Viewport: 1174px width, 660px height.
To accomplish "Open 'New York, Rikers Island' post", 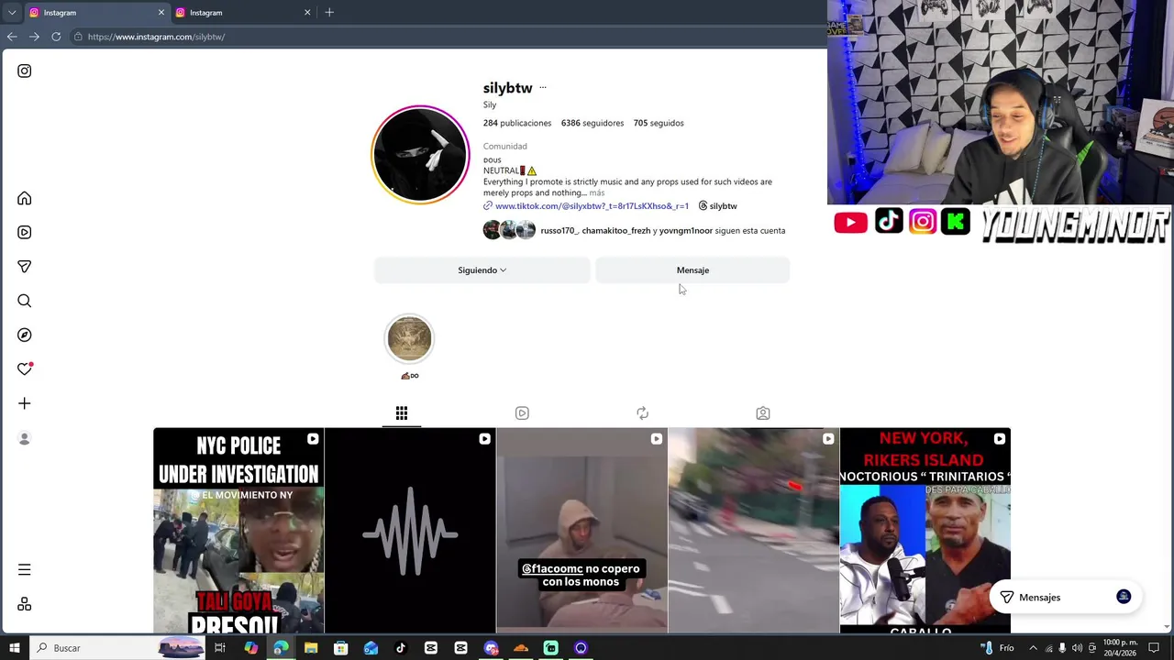I will [925, 531].
